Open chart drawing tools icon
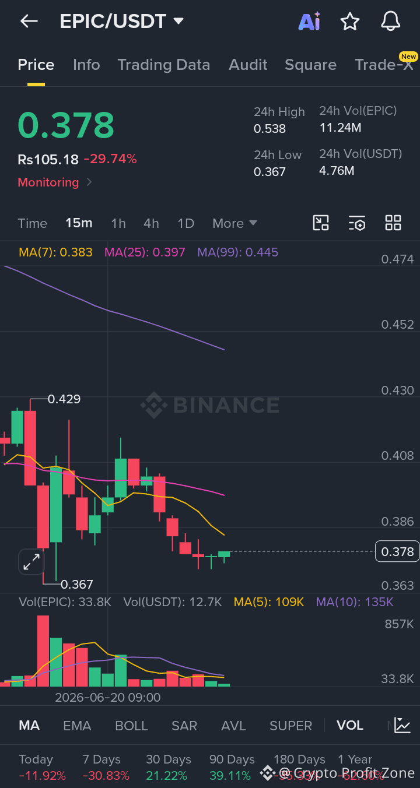The width and height of the screenshot is (420, 788). click(x=321, y=223)
